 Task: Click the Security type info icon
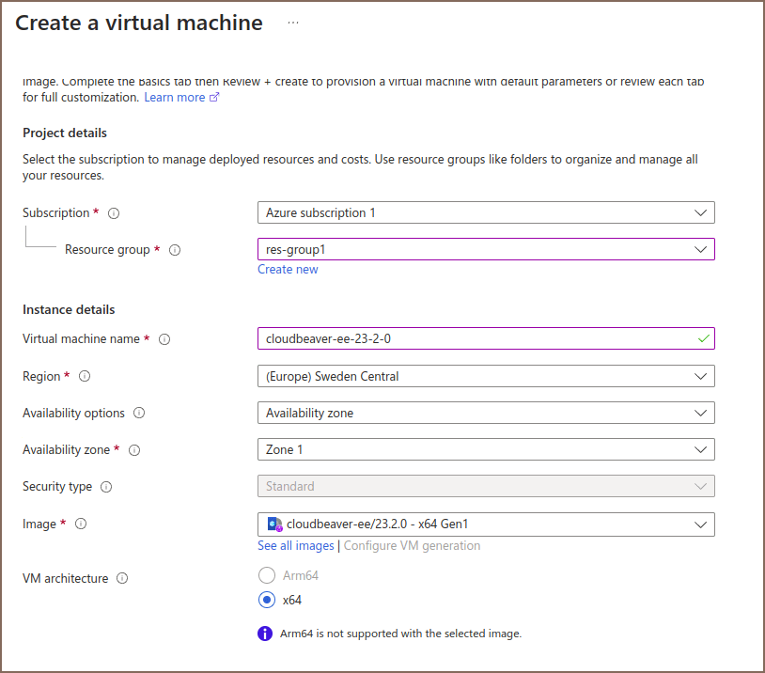tap(106, 487)
